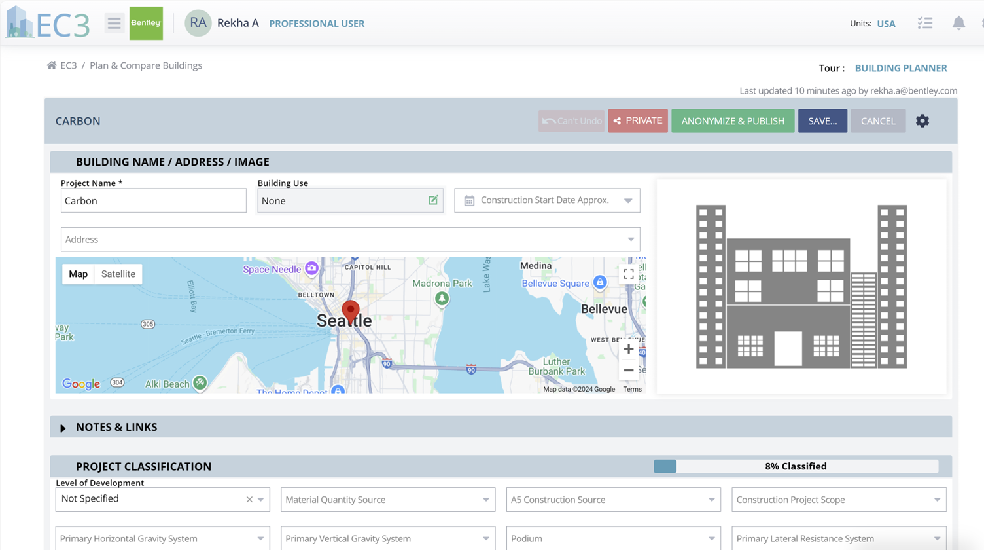Clear the Level of Development selection
The height and width of the screenshot is (550, 984).
tap(249, 500)
